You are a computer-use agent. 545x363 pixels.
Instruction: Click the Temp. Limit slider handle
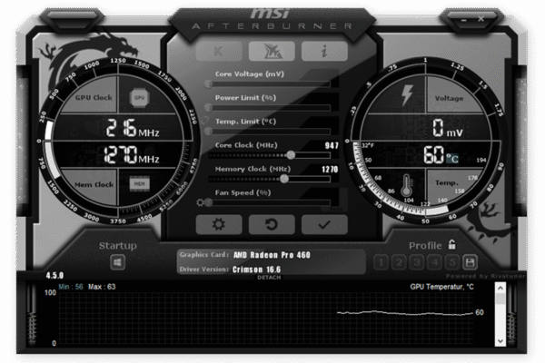click(209, 131)
